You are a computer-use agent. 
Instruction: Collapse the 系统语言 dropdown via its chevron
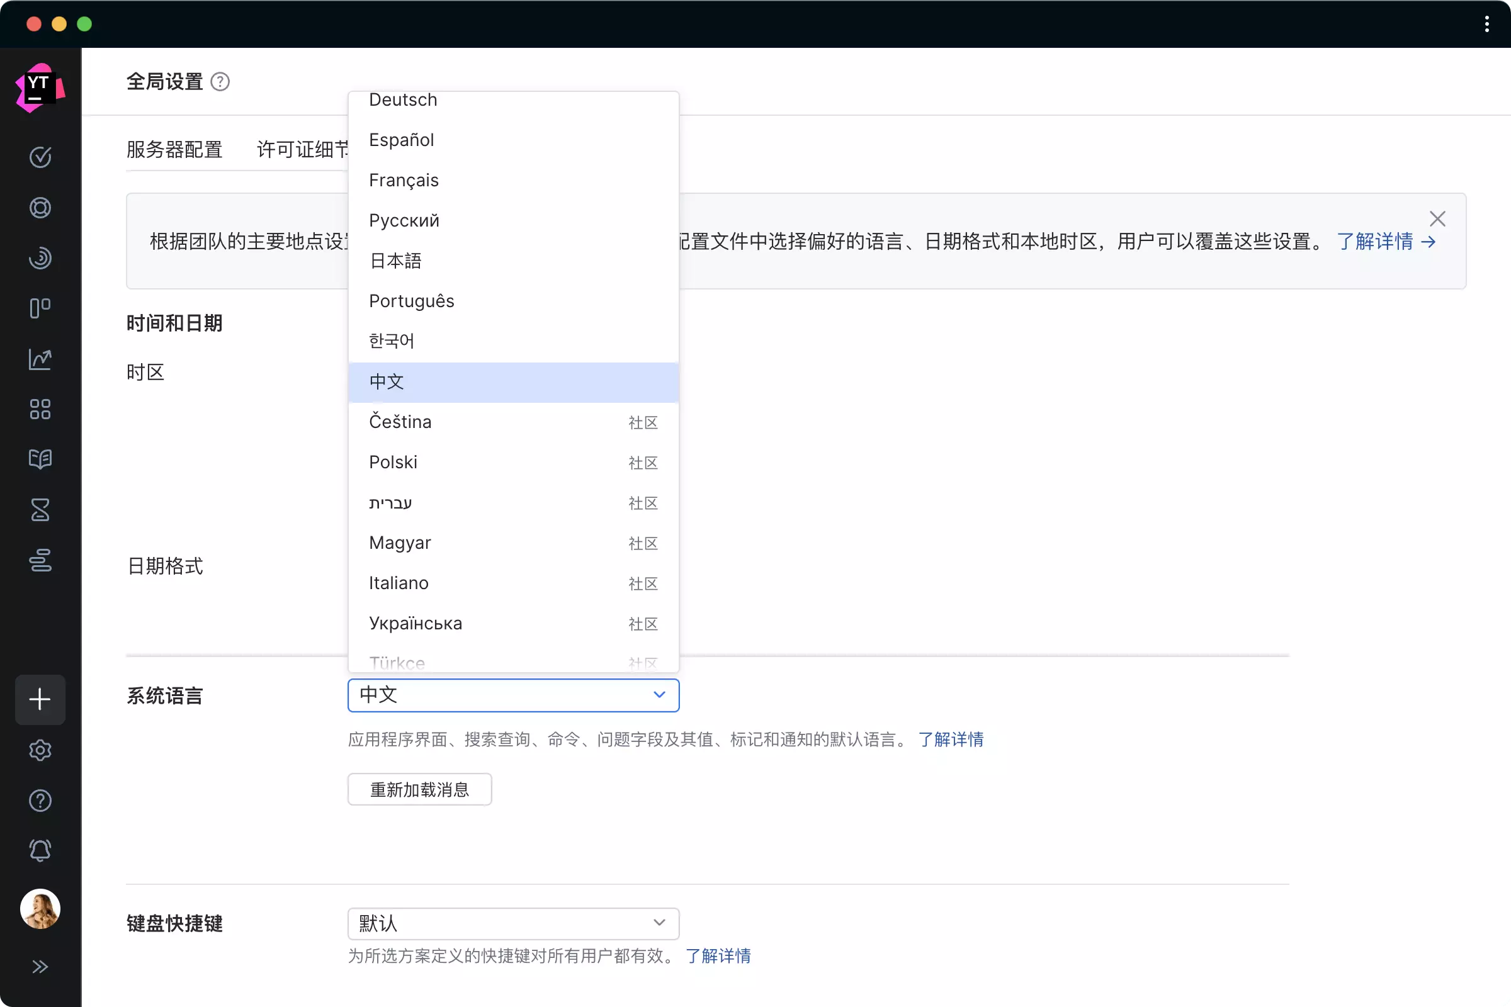(659, 695)
